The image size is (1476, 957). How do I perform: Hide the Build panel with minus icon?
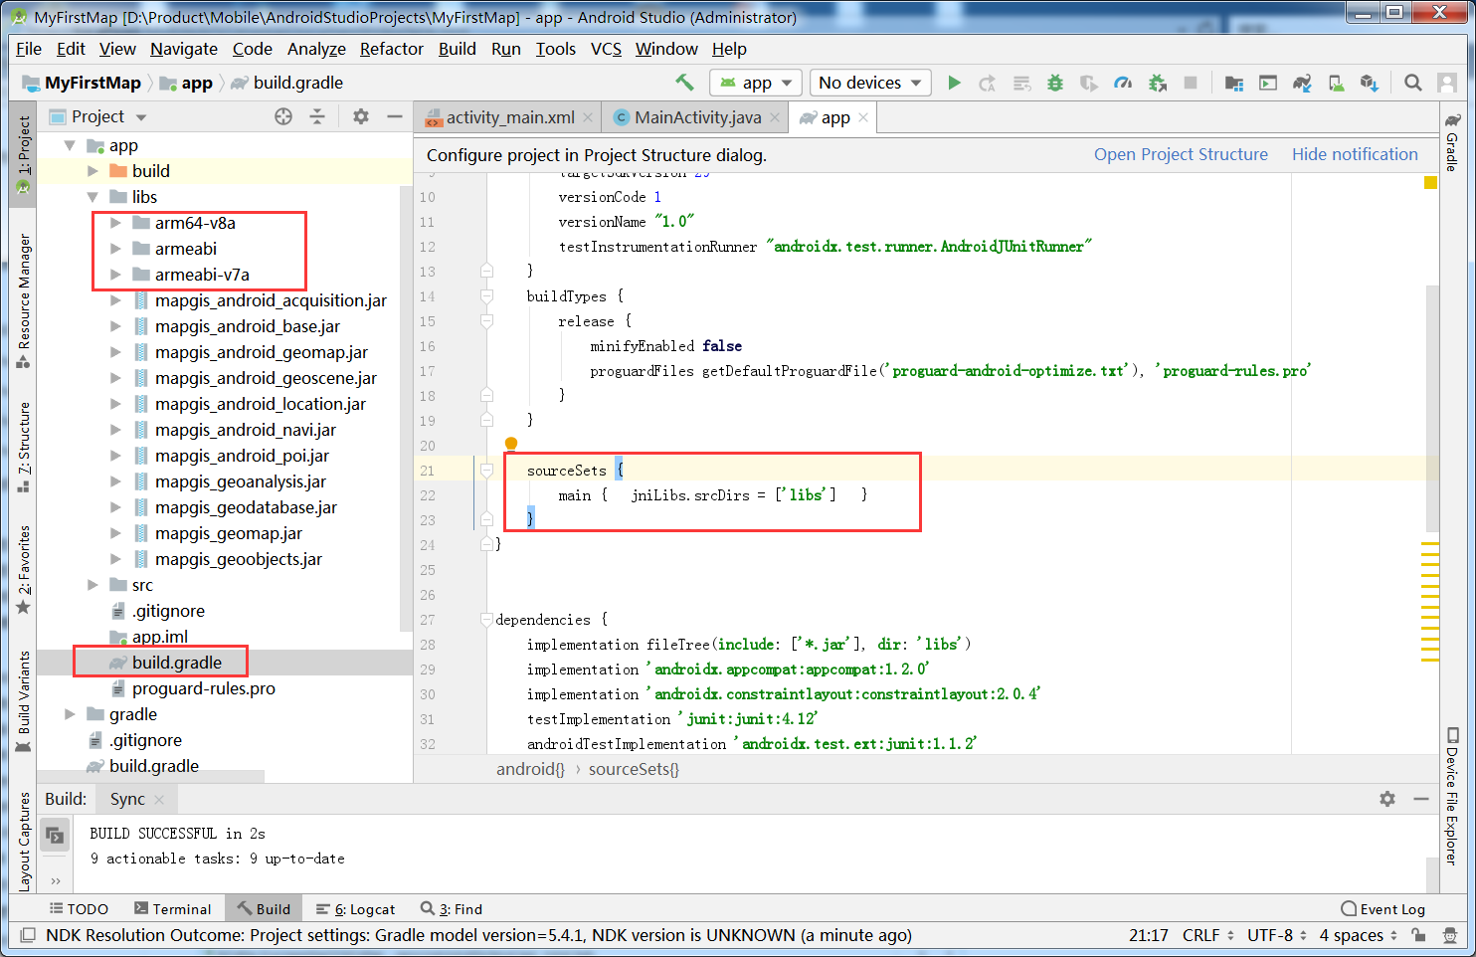coord(1421,799)
